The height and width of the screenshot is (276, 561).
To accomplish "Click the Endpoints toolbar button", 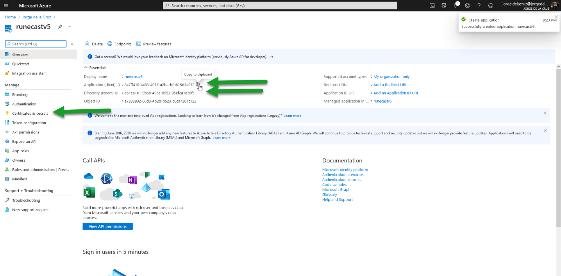I will coord(120,44).
